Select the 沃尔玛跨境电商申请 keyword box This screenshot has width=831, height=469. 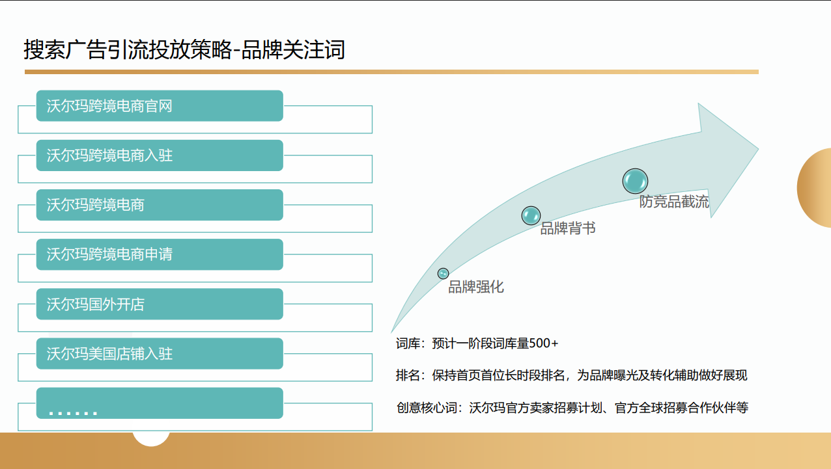click(x=160, y=254)
